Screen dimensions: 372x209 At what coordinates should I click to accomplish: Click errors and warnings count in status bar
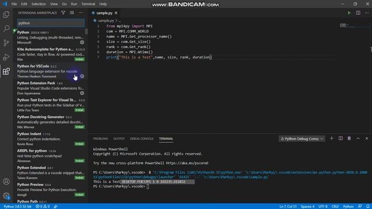click(x=42, y=207)
